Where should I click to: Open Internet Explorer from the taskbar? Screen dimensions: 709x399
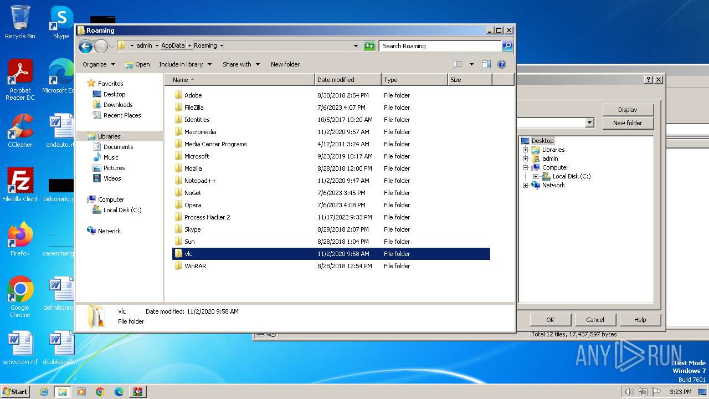tap(44, 392)
